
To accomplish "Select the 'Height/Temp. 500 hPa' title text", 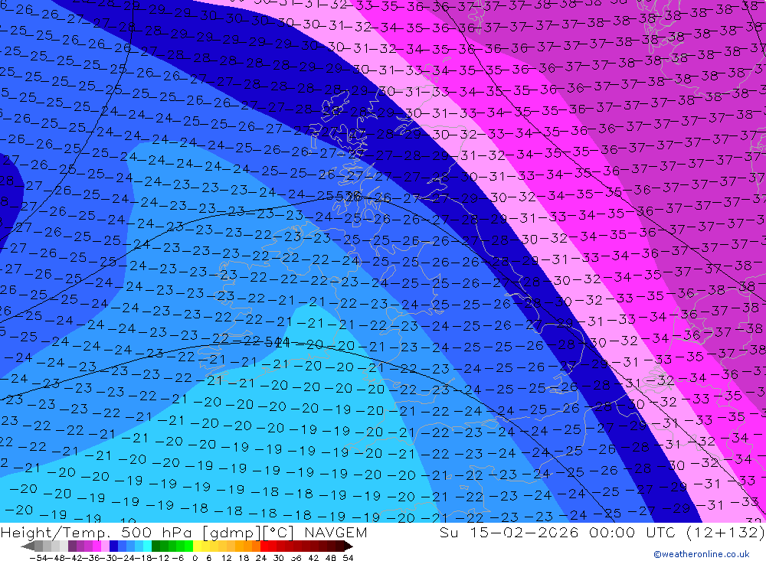I will click(x=97, y=533).
